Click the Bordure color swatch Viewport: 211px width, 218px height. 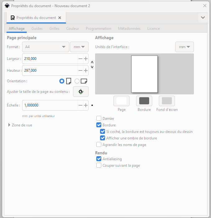click(x=144, y=101)
